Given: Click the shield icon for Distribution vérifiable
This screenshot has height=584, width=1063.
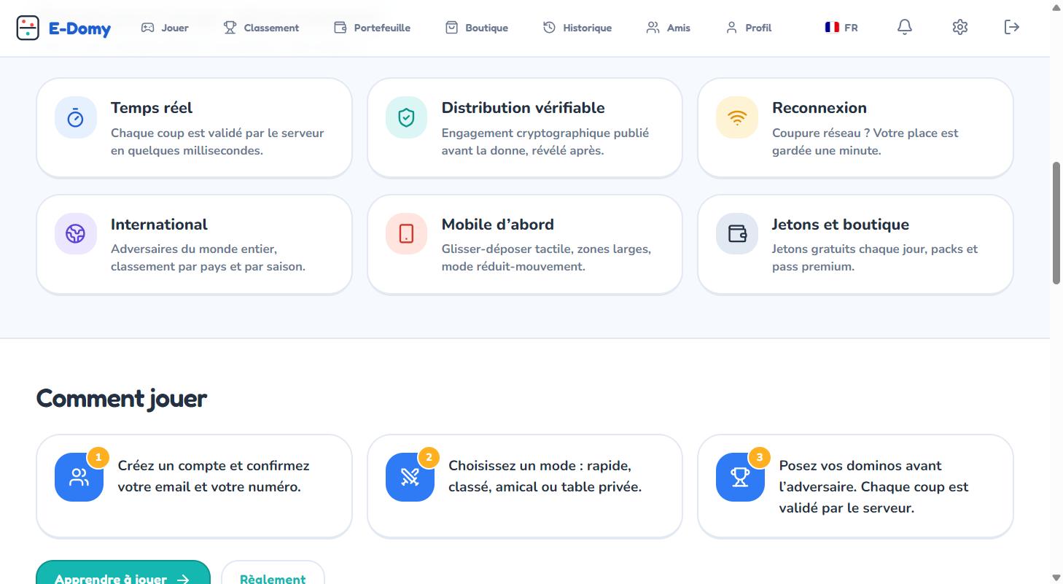Looking at the screenshot, I should tap(407, 117).
